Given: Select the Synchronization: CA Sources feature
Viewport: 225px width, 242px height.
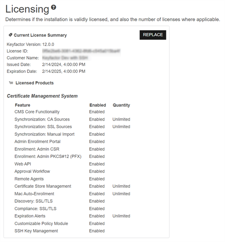Looking at the screenshot, I should [x=42, y=119].
